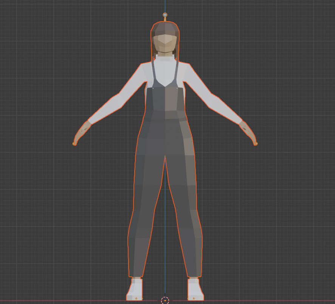Click the left-side hand of the character
The height and width of the screenshot is (304, 335).
(x=82, y=132)
